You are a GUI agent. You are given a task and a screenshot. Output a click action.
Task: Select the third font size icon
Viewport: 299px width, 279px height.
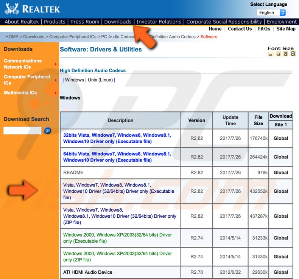coord(285,54)
